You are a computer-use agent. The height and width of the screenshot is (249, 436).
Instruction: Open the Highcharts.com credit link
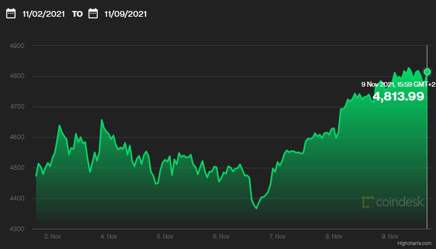415,245
